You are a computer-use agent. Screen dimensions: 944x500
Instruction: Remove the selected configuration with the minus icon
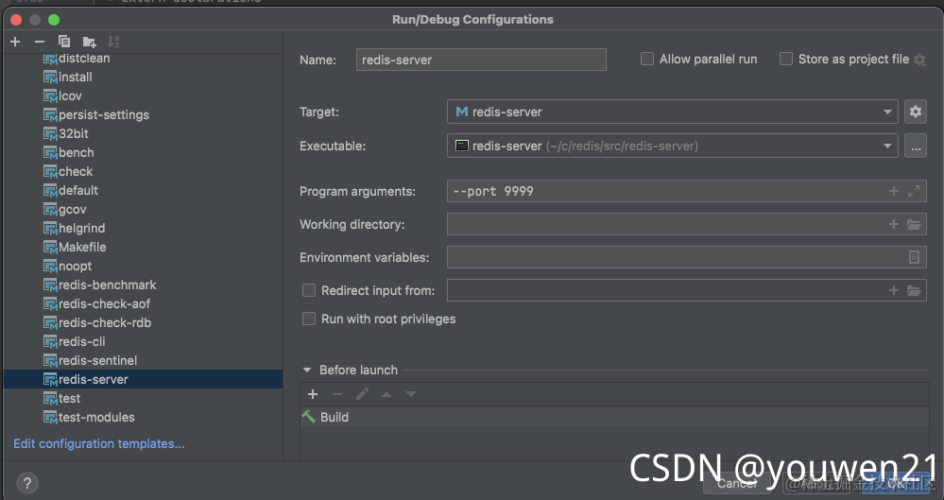pyautogui.click(x=40, y=42)
